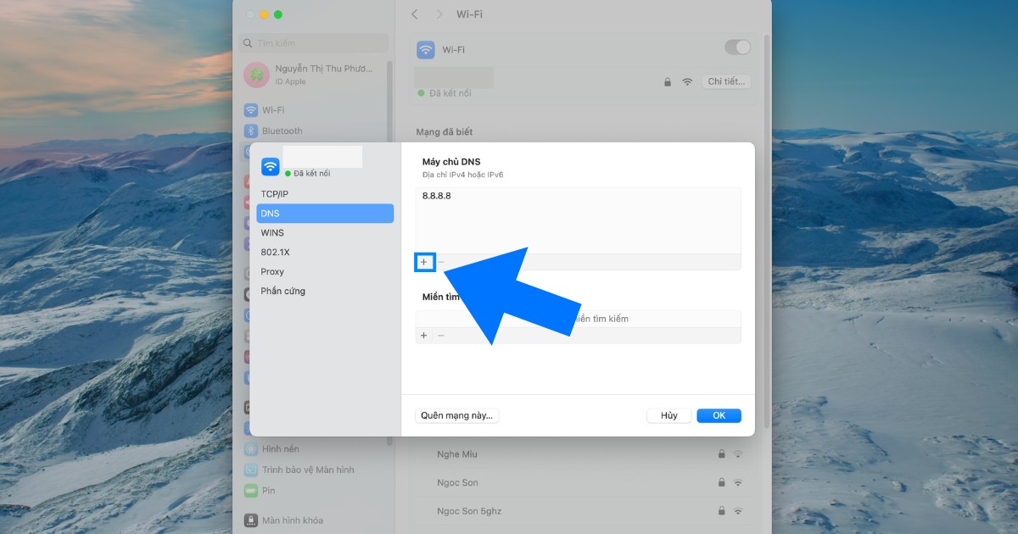
Task: Open the Phần cứng tab
Action: (281, 291)
